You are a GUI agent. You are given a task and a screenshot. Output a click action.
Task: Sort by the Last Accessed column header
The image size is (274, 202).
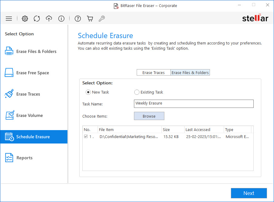coord(204,130)
